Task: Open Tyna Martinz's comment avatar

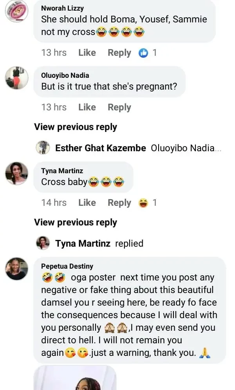Action: (16, 173)
